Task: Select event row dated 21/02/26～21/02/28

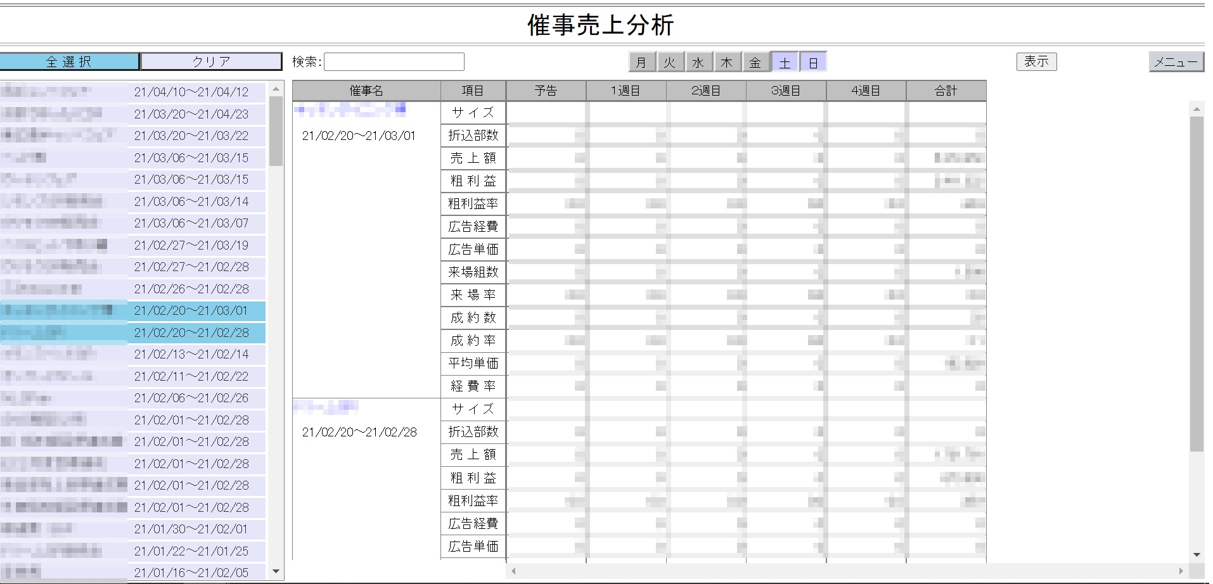Action: [132, 289]
